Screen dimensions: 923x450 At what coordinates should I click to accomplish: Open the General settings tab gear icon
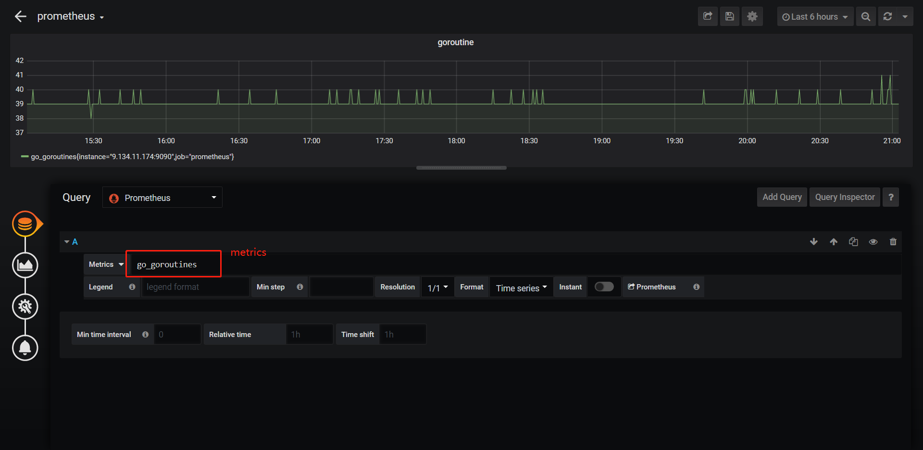pos(25,306)
